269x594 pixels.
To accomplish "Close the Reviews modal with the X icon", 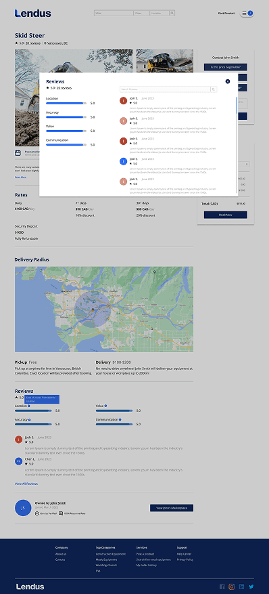I will click(228, 81).
